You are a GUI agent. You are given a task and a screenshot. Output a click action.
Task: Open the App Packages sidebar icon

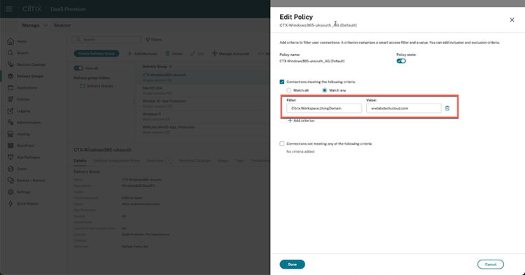pyautogui.click(x=10, y=157)
